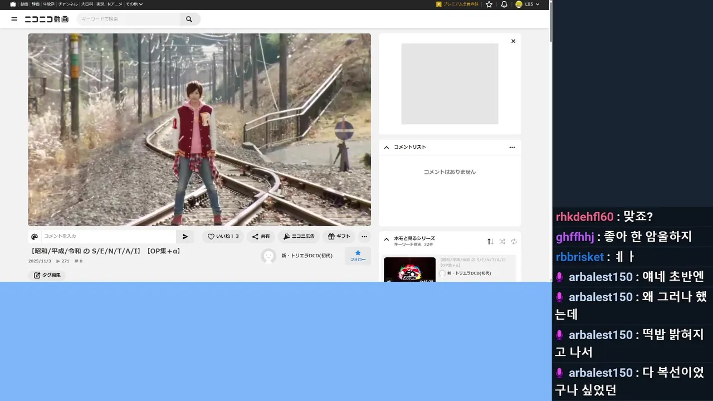
Task: Click the いいね！ heart button
Action: [x=223, y=236]
